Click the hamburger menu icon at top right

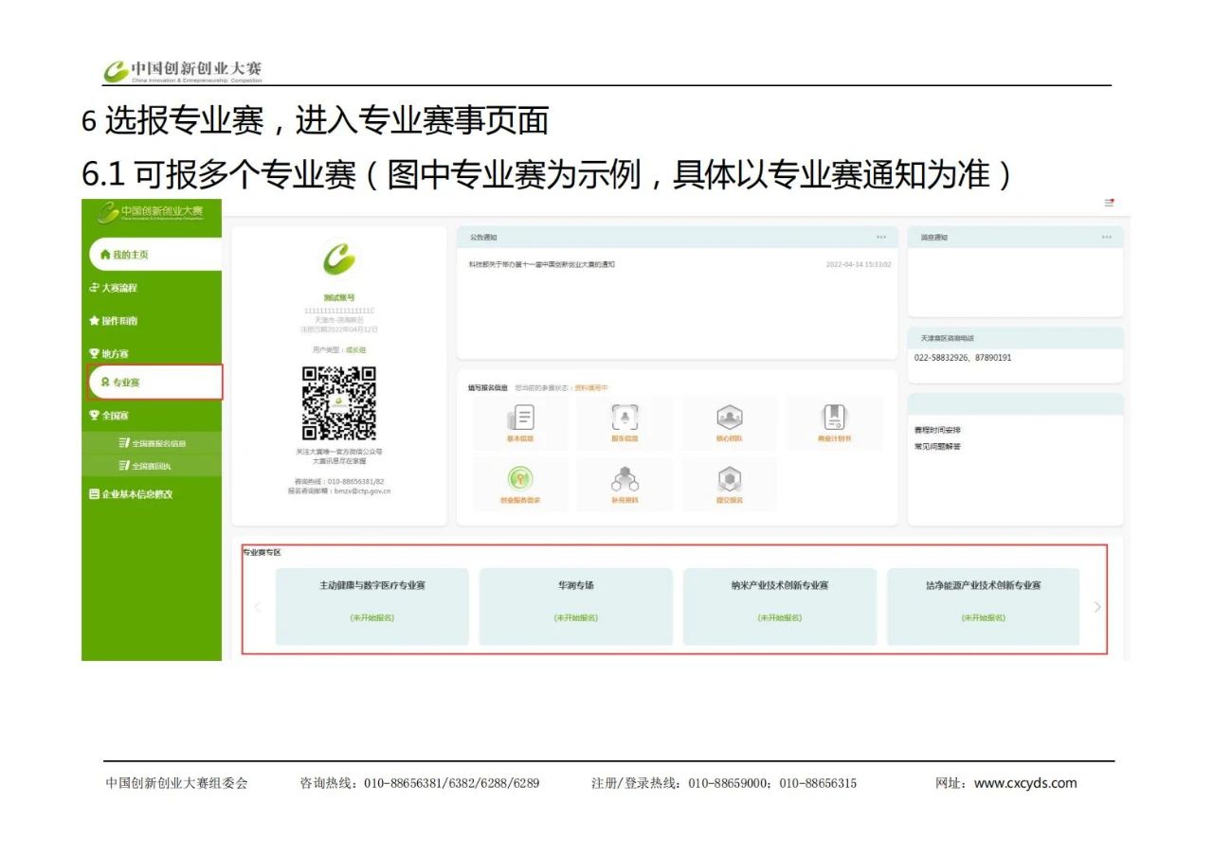point(1109,203)
